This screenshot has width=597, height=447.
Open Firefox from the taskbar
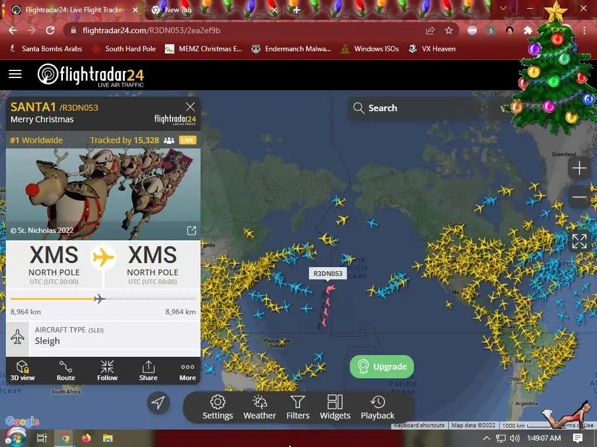pos(86,438)
